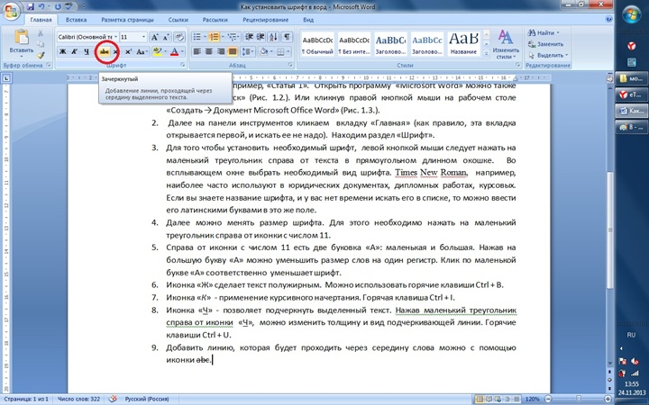Save the document using quick access toolbar
Screen dimensions: 649x405
point(31,6)
